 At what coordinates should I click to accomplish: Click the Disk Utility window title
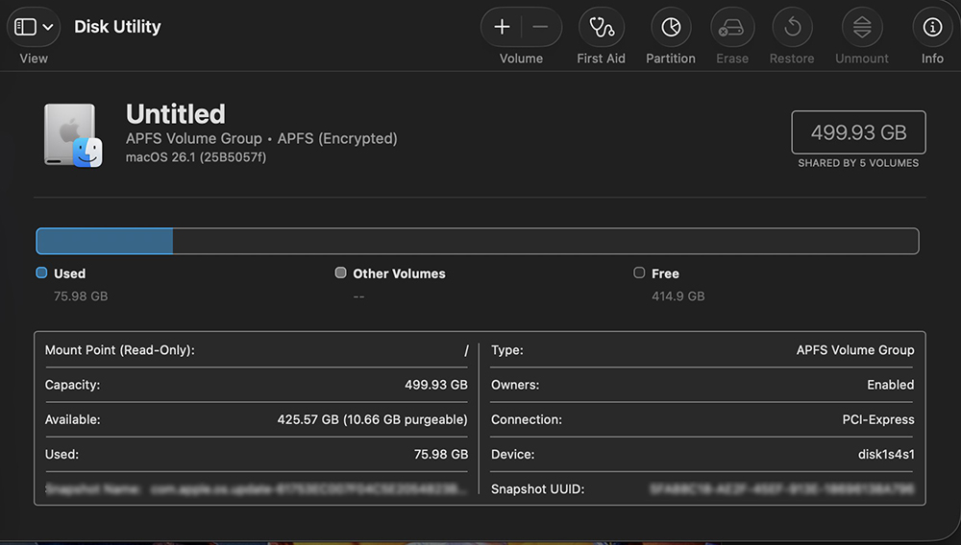tap(117, 27)
